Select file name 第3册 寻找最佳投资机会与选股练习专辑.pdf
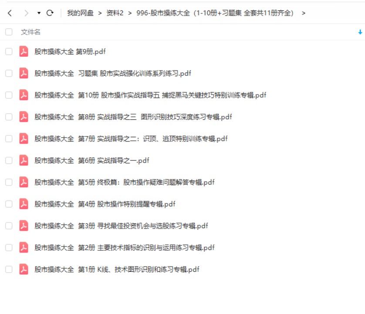Viewport: 365px width, 314px height. point(121,226)
